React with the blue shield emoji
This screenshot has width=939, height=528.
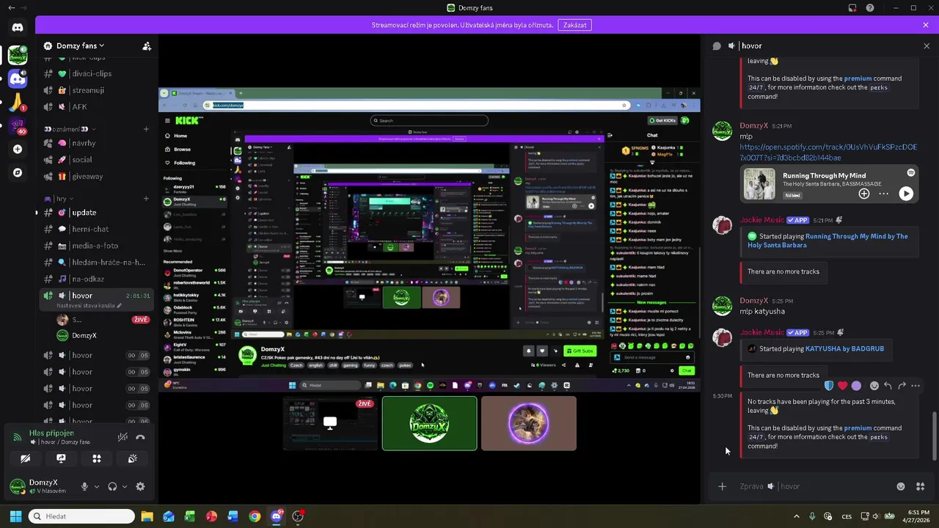(828, 386)
